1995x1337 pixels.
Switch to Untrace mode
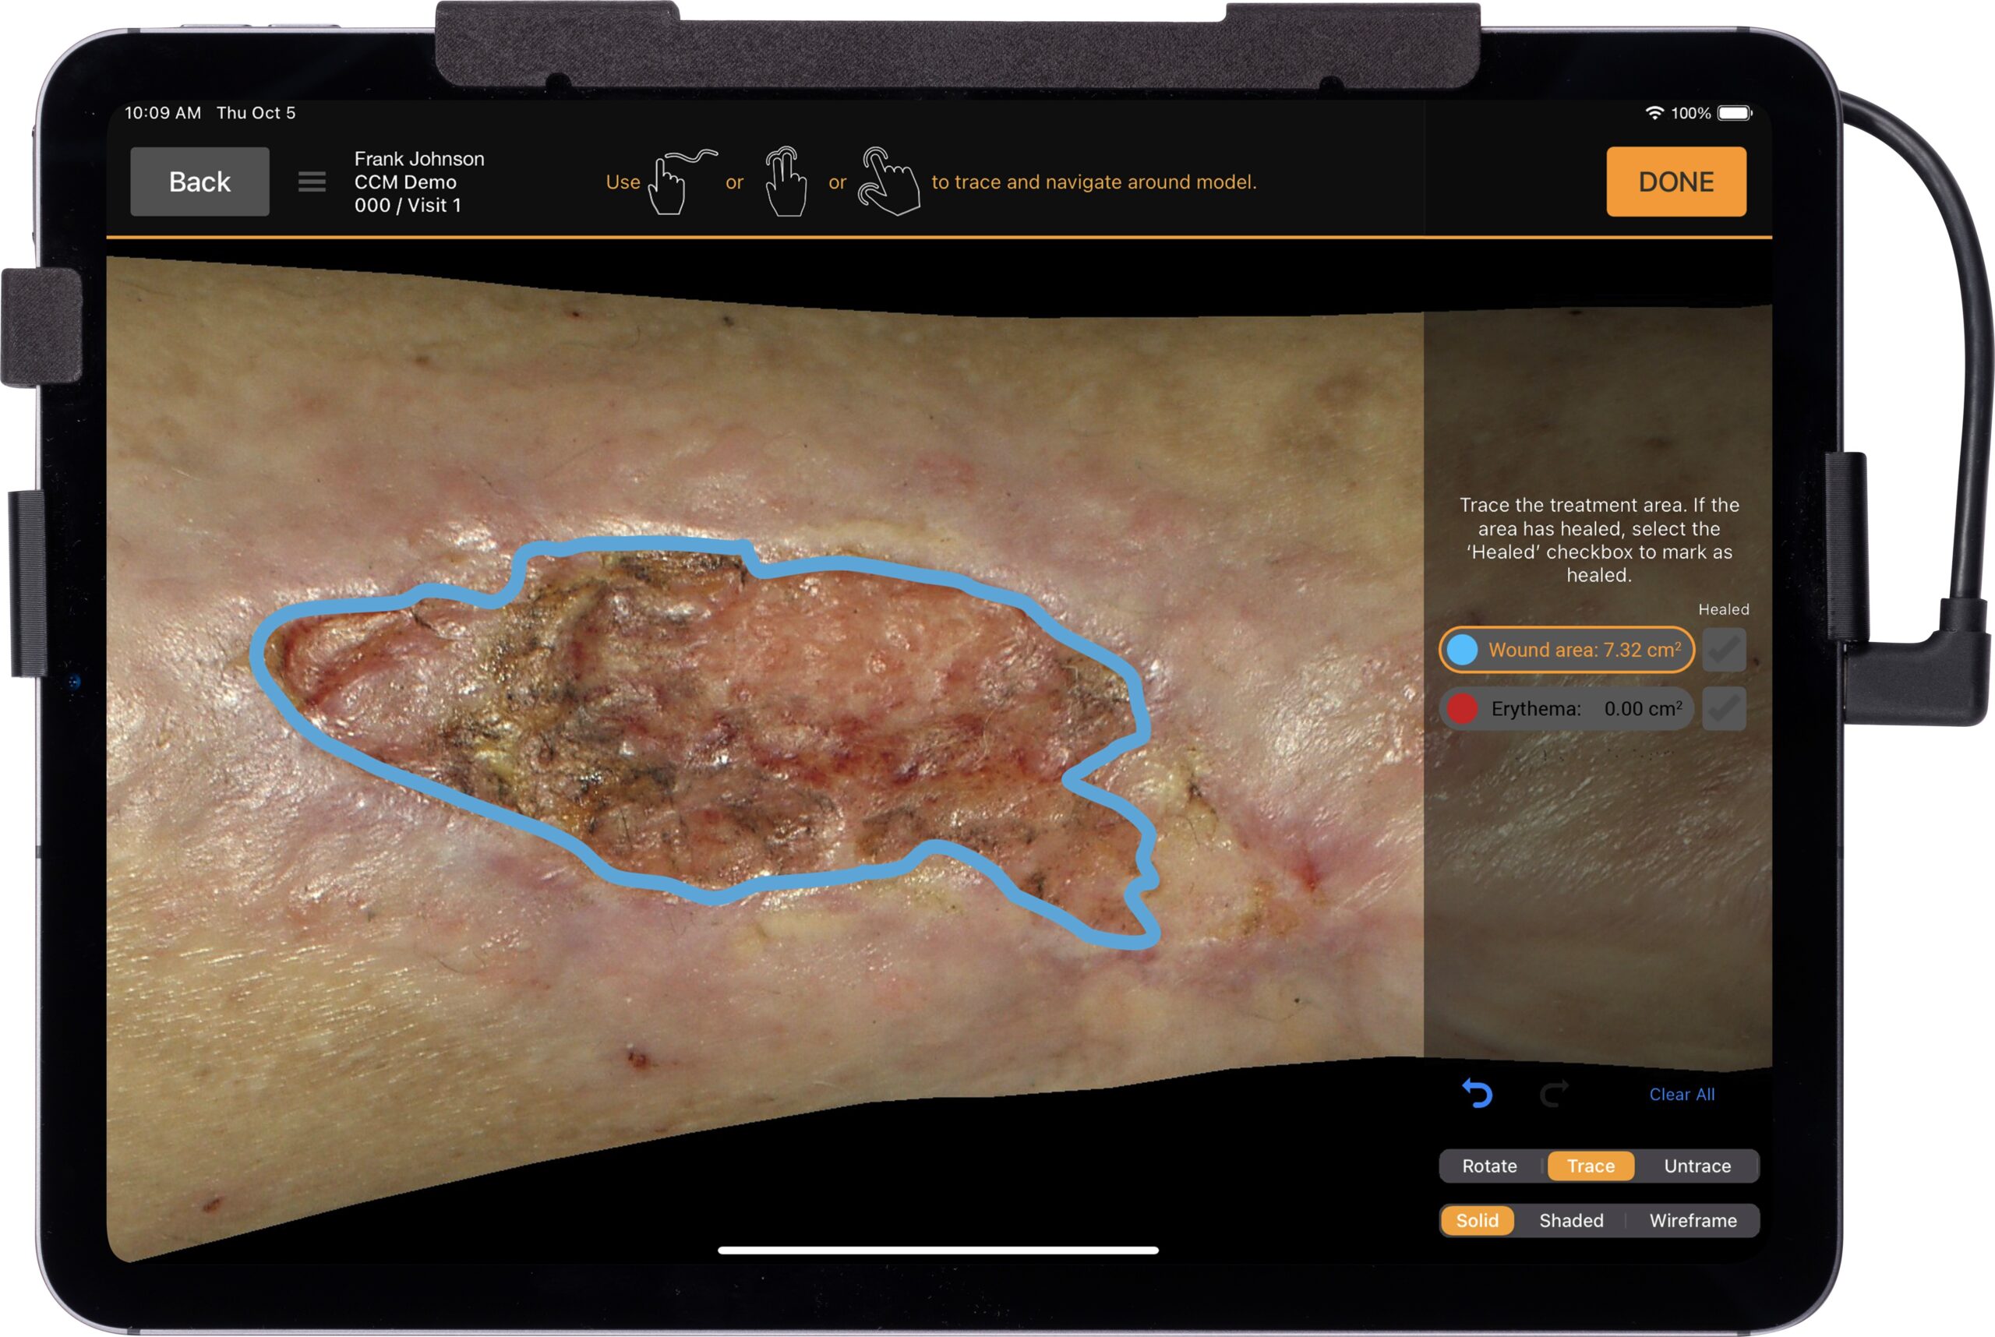pyautogui.click(x=1697, y=1166)
